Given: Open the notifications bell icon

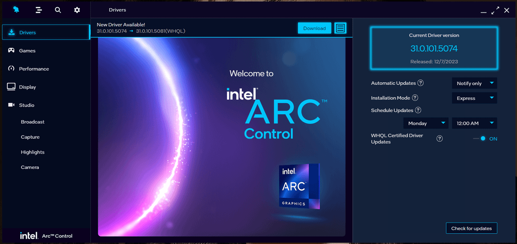Looking at the screenshot, I should tap(17, 10).
